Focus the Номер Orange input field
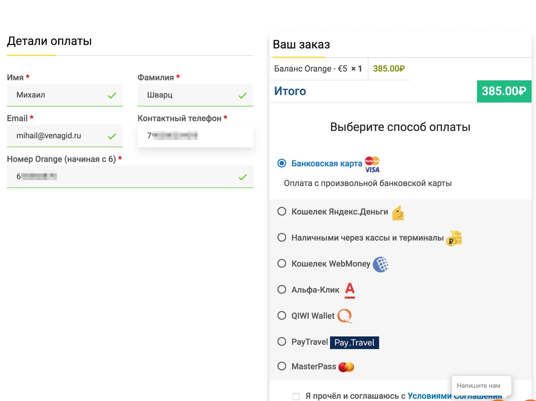 [130, 177]
